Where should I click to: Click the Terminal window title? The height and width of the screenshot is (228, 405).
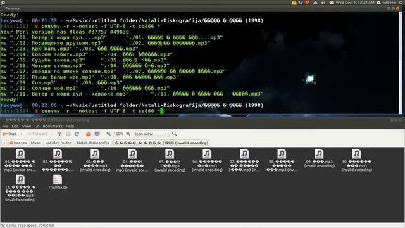(x=13, y=8)
